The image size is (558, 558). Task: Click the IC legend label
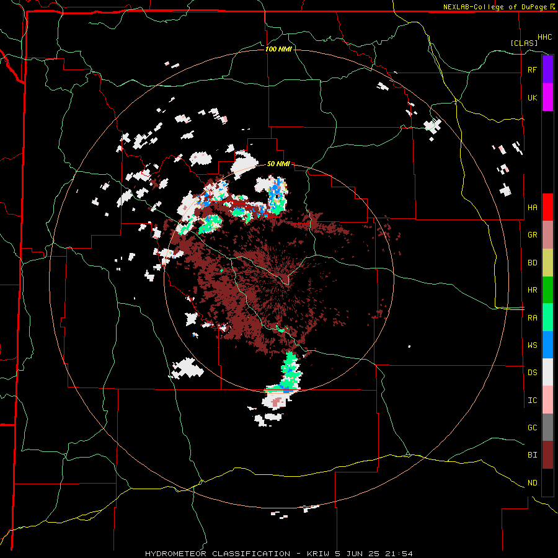coord(532,401)
